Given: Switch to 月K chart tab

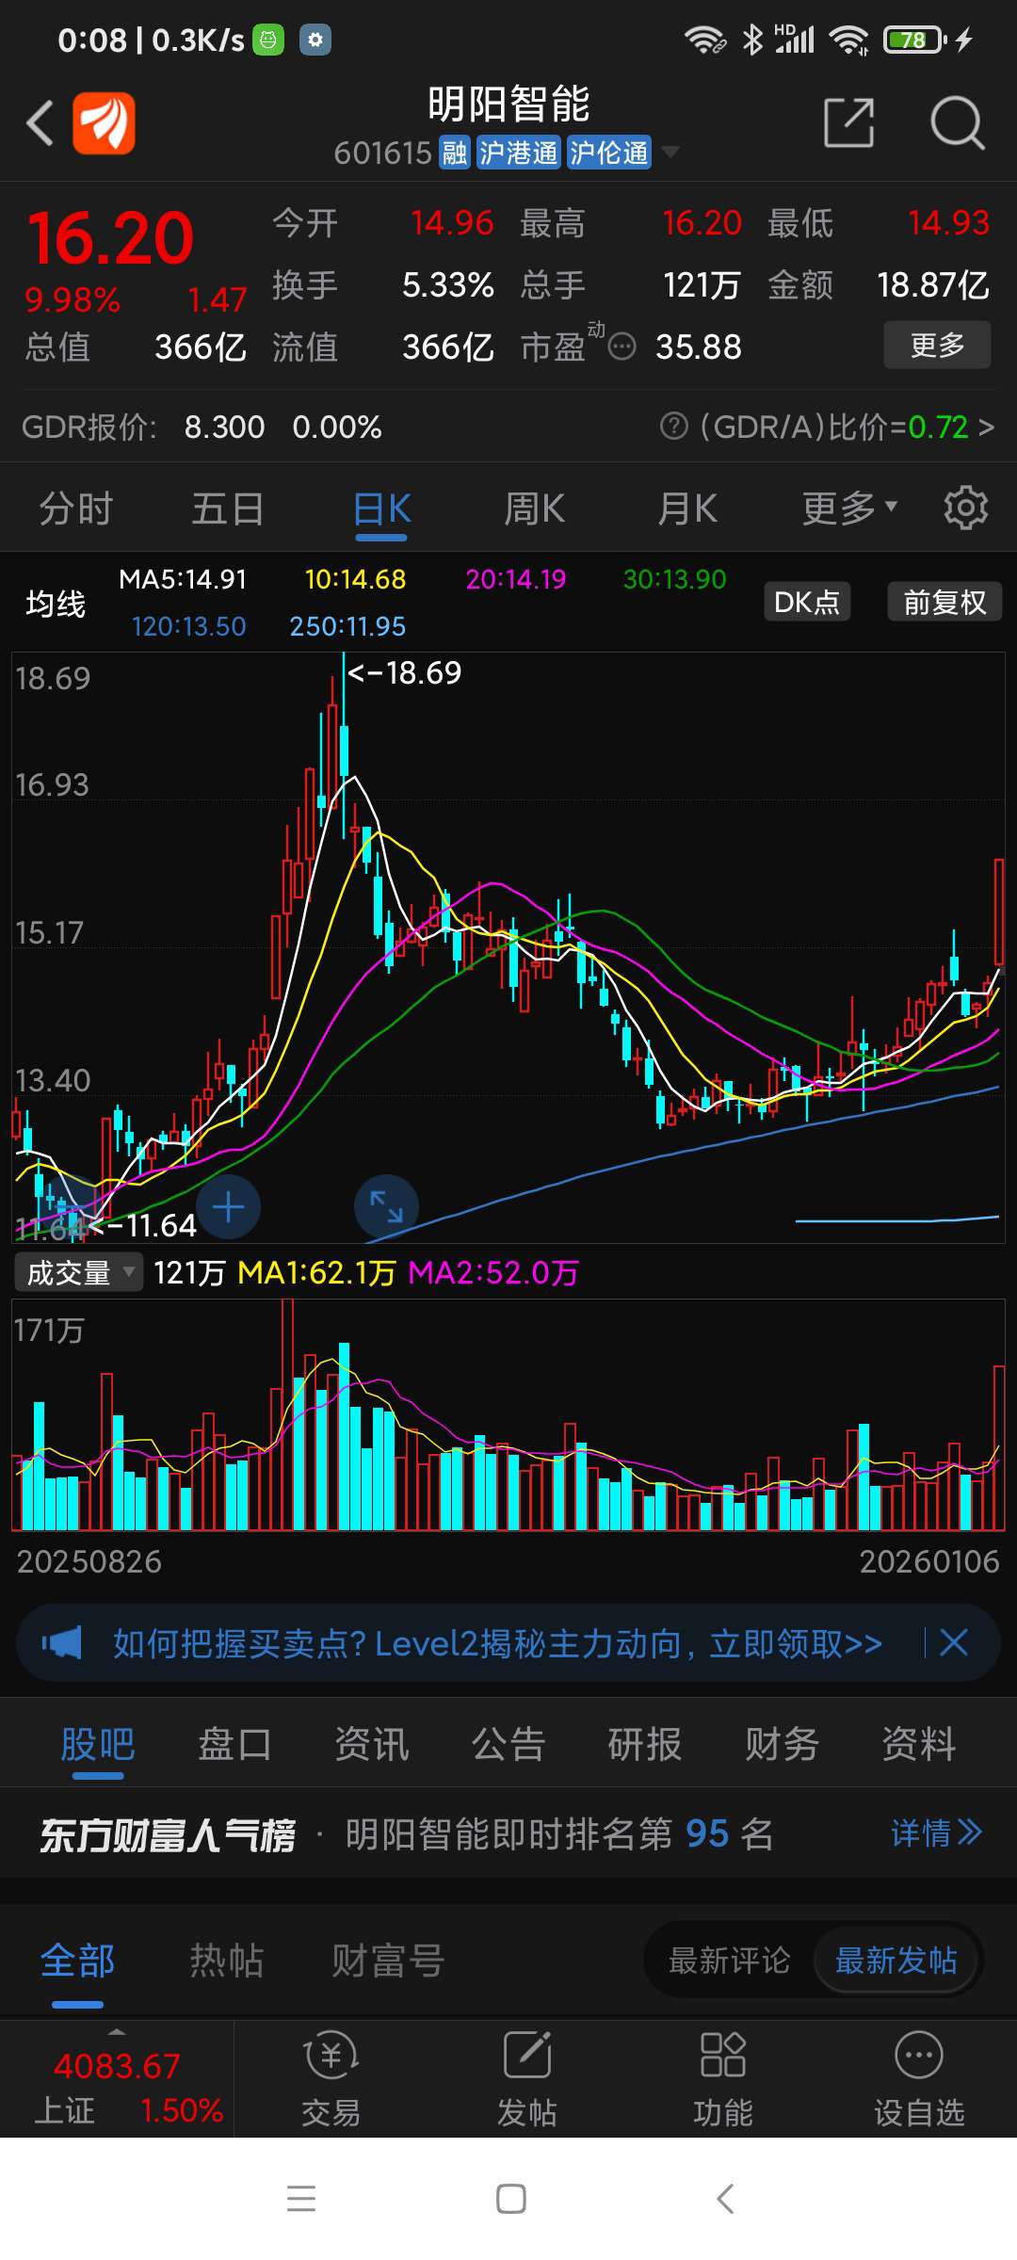Looking at the screenshot, I should [687, 508].
